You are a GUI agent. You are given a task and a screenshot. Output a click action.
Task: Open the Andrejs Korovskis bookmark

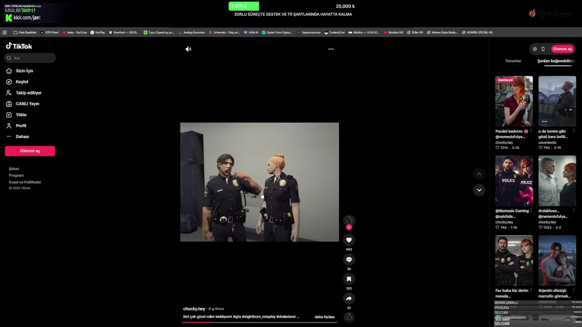[191, 32]
